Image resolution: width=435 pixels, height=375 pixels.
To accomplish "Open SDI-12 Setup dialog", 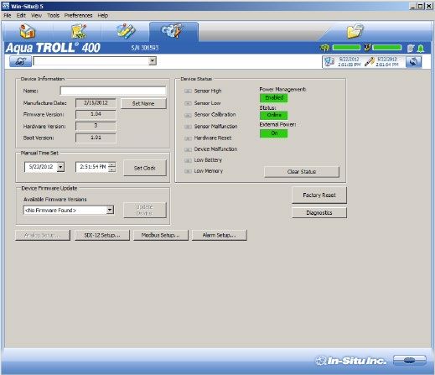I will (102, 235).
